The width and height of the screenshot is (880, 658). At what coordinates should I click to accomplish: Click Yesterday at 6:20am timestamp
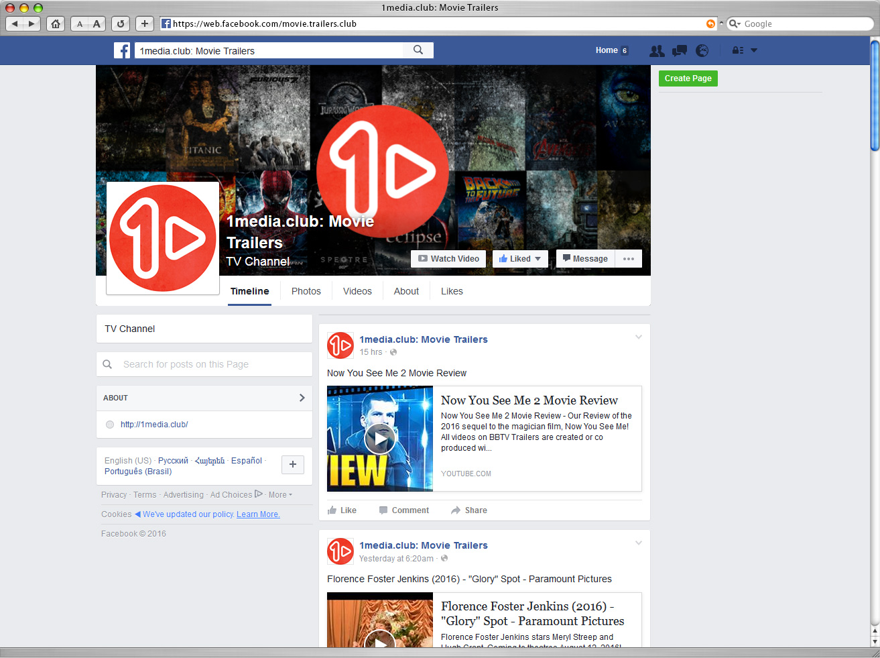click(396, 559)
